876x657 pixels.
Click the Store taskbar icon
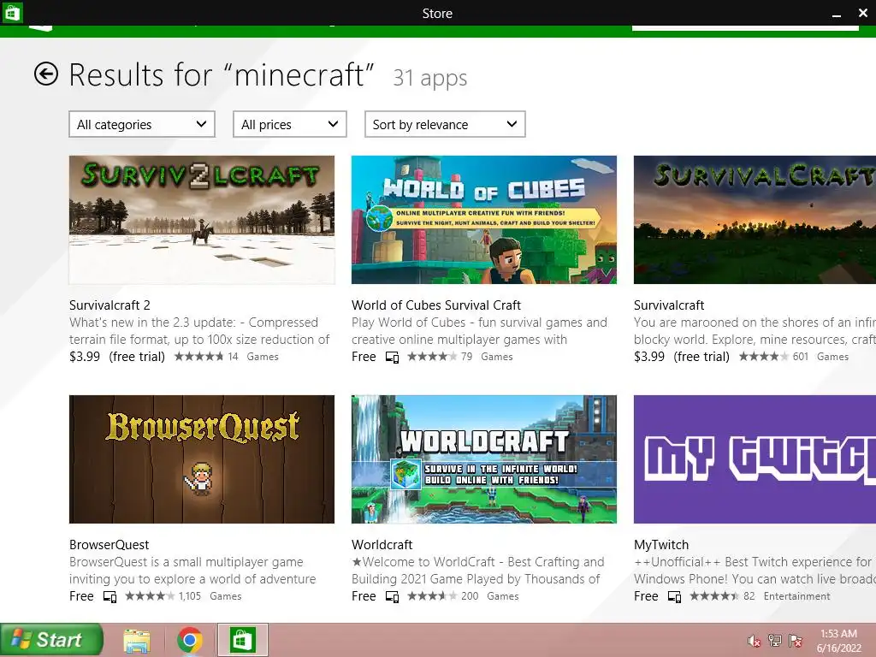(x=242, y=640)
